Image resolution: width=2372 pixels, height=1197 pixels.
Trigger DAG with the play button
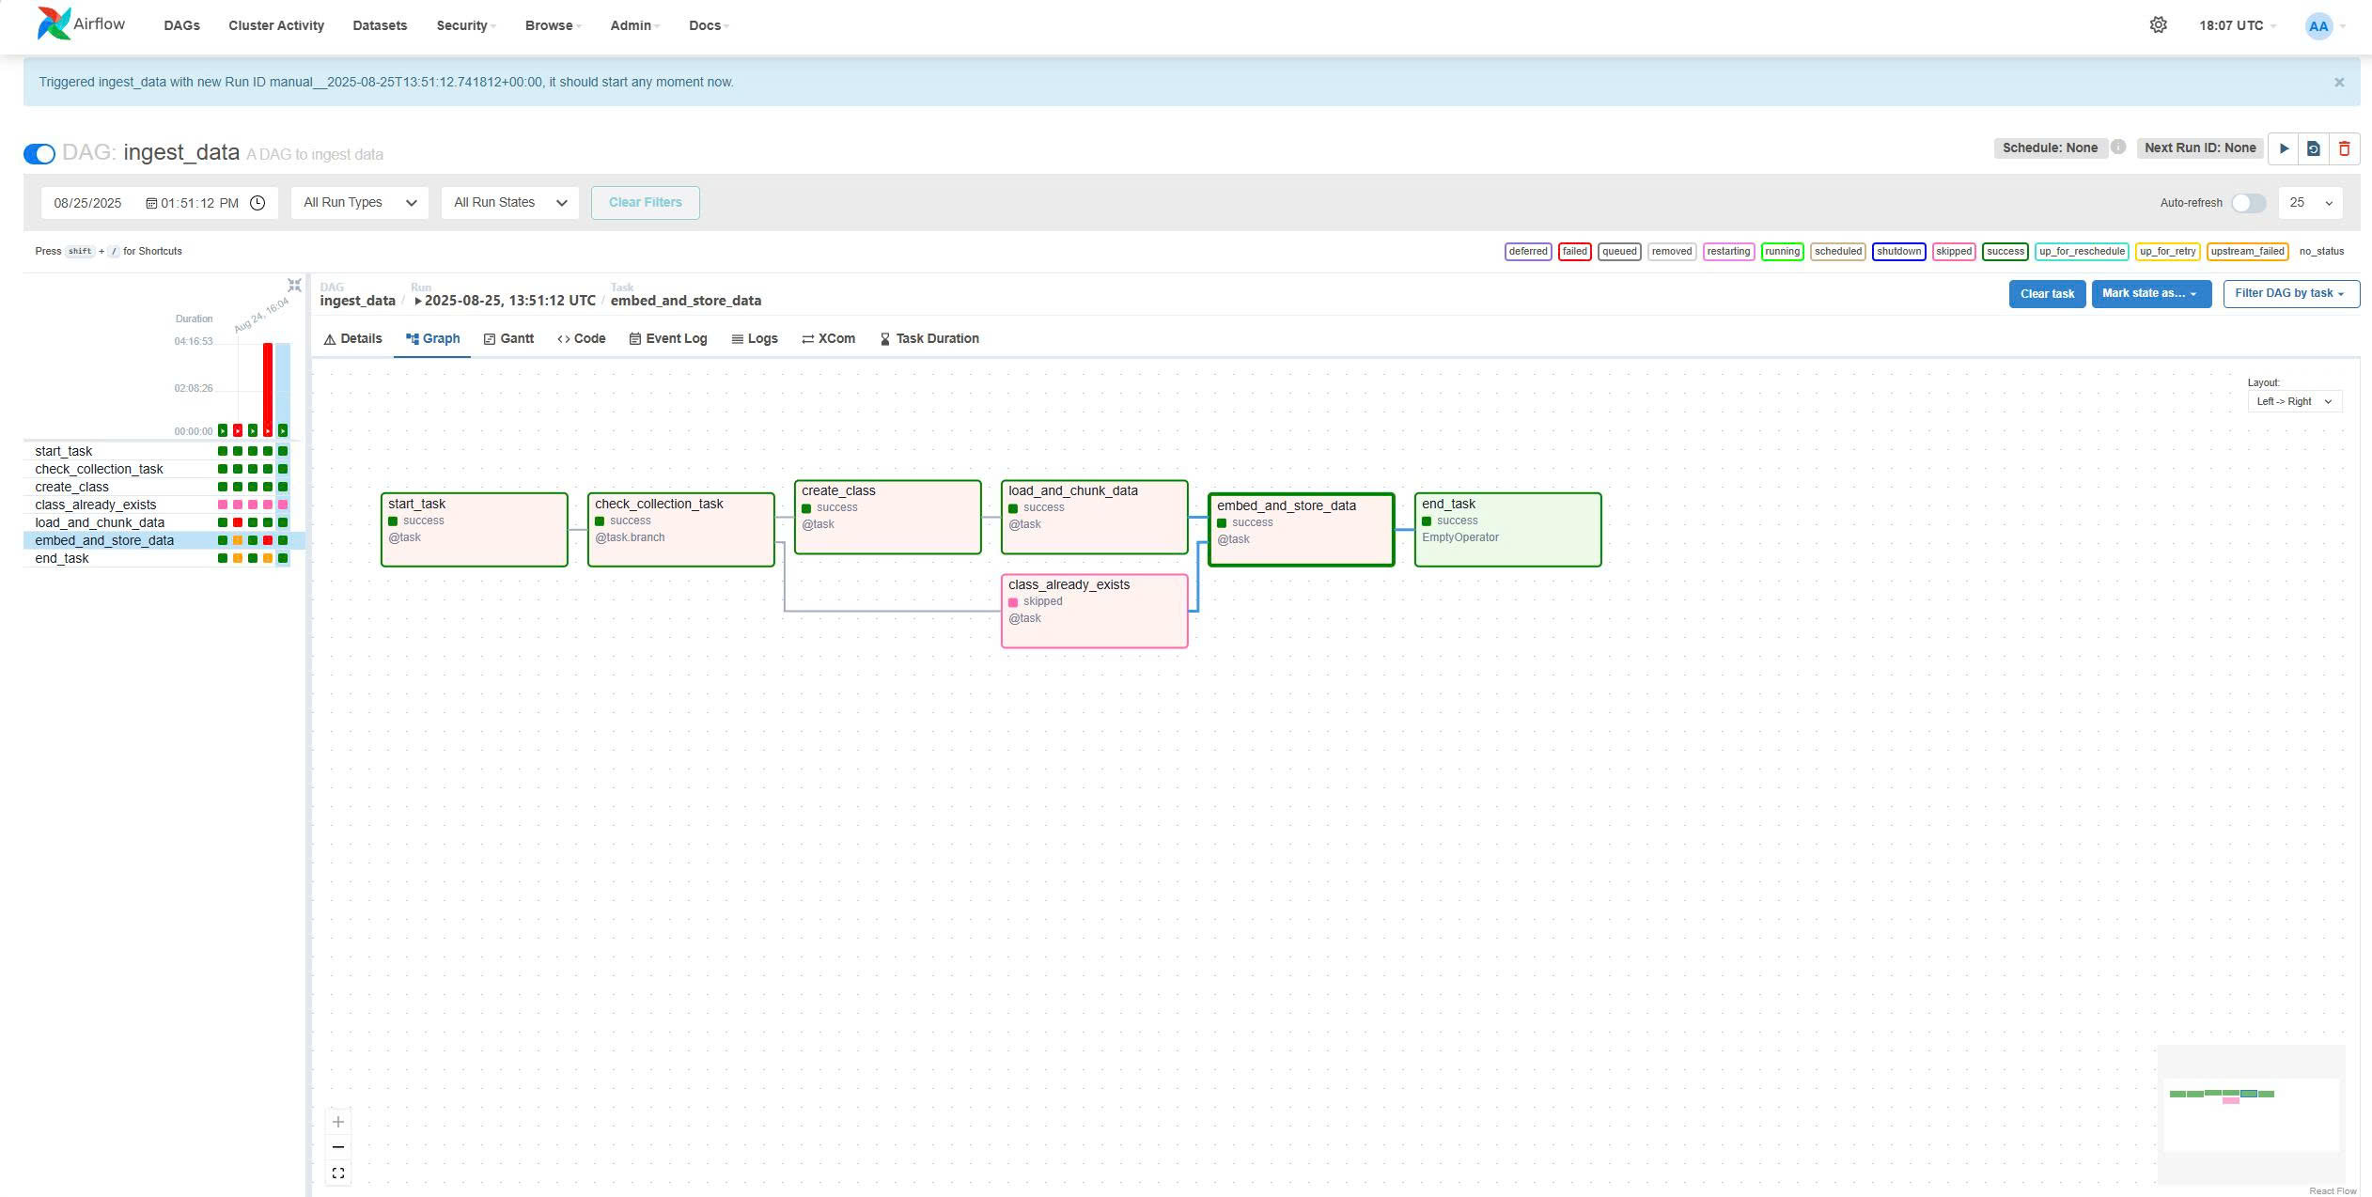[2284, 148]
